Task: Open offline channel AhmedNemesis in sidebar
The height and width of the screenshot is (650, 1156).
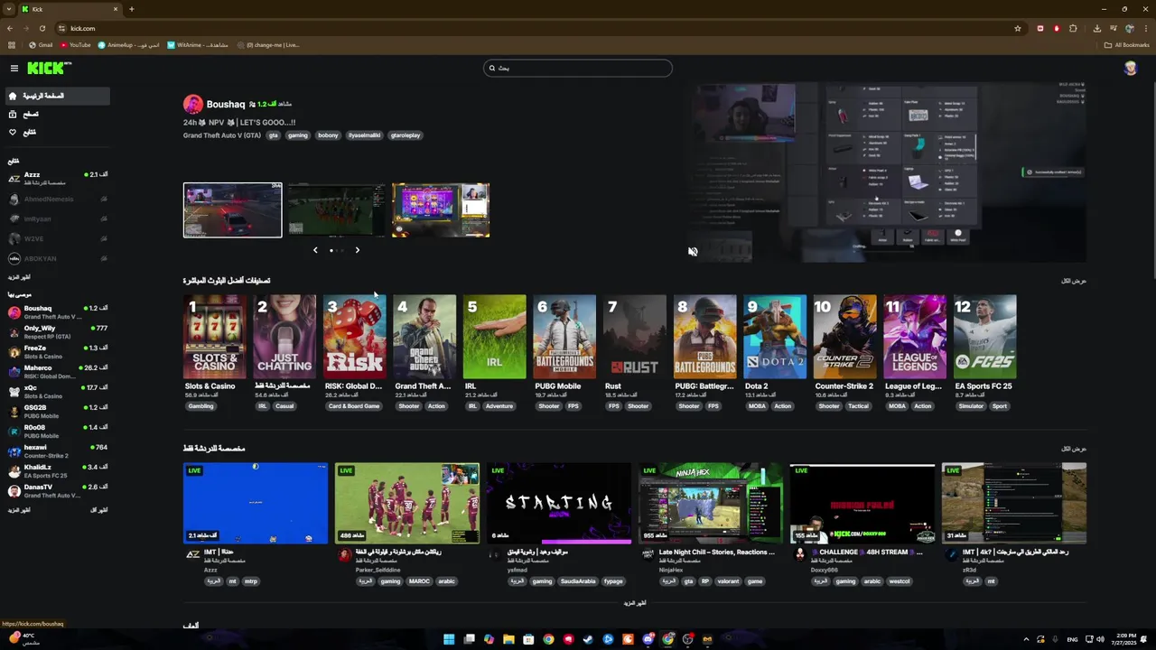Action: tap(58, 199)
